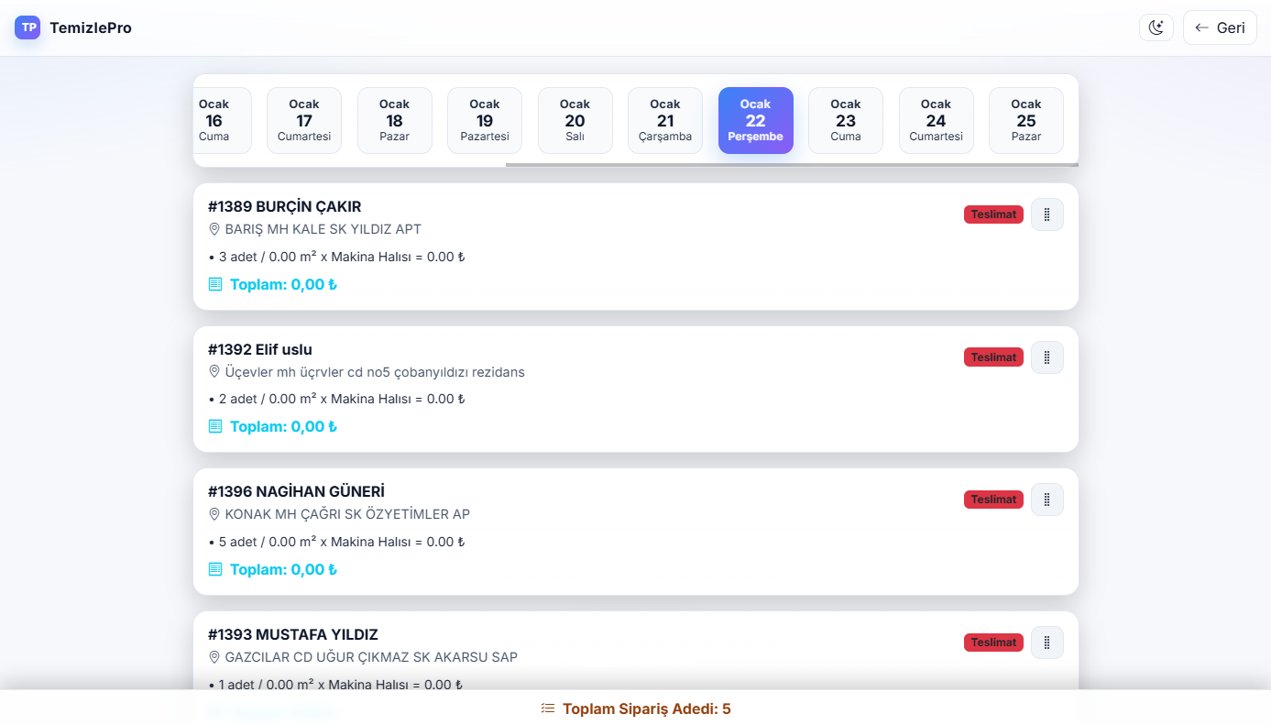Choose the Ocak 25 Pazar date
This screenshot has height=725, width=1271.
(x=1026, y=120)
